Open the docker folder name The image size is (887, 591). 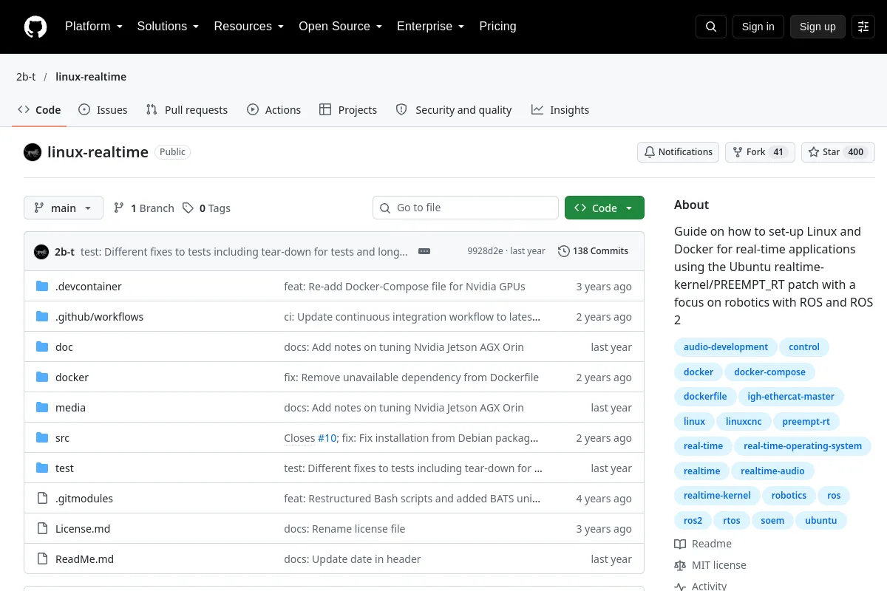click(x=72, y=378)
